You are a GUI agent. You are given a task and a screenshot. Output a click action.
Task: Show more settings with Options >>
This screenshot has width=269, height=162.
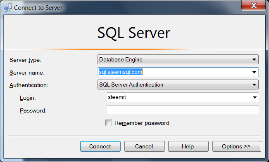point(237,146)
